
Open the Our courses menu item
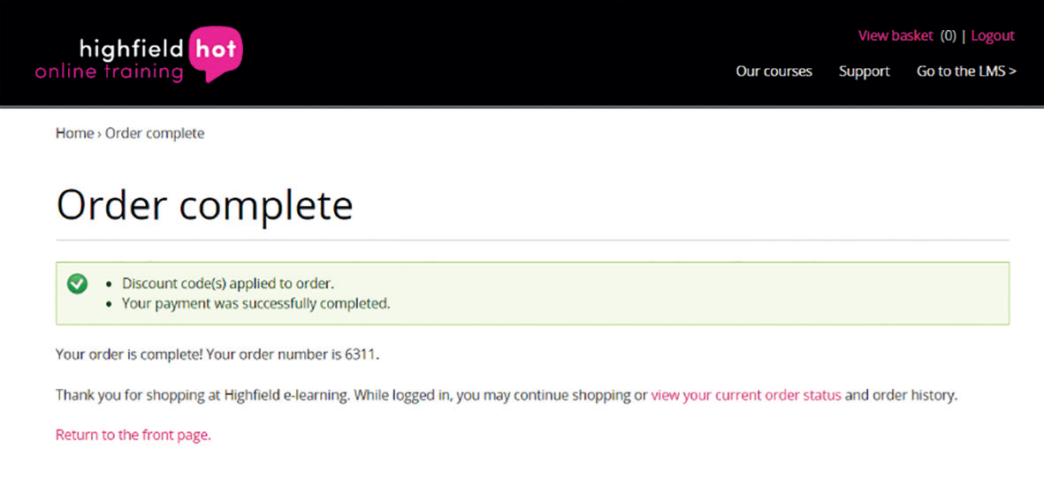(x=773, y=72)
